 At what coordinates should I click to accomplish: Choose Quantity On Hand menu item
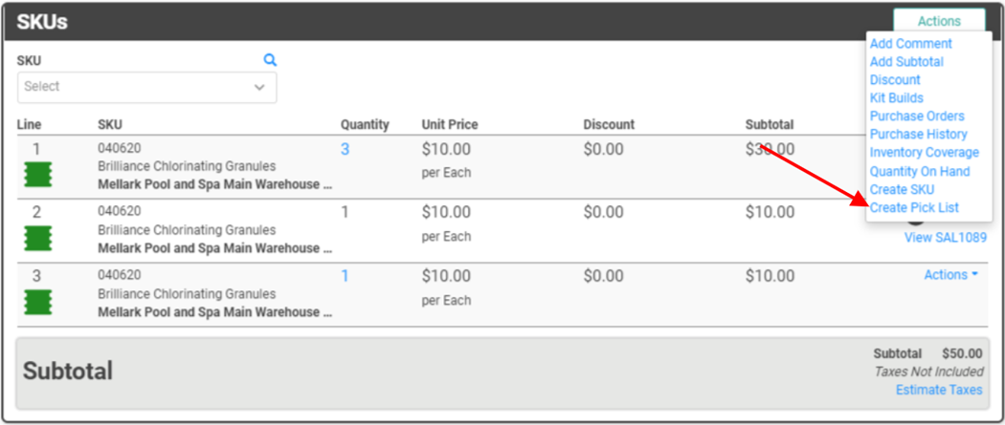[919, 172]
